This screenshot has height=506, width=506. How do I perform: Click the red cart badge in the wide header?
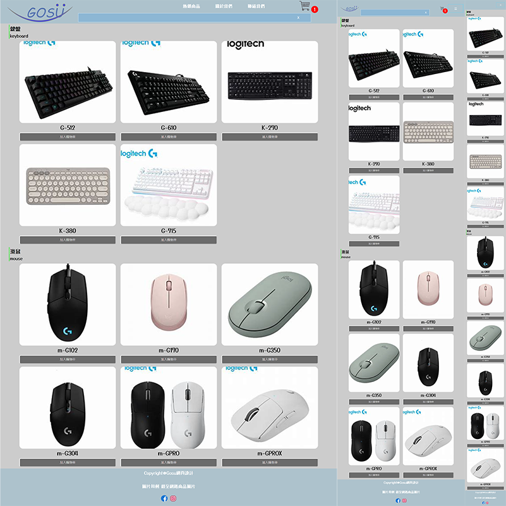(x=315, y=9)
